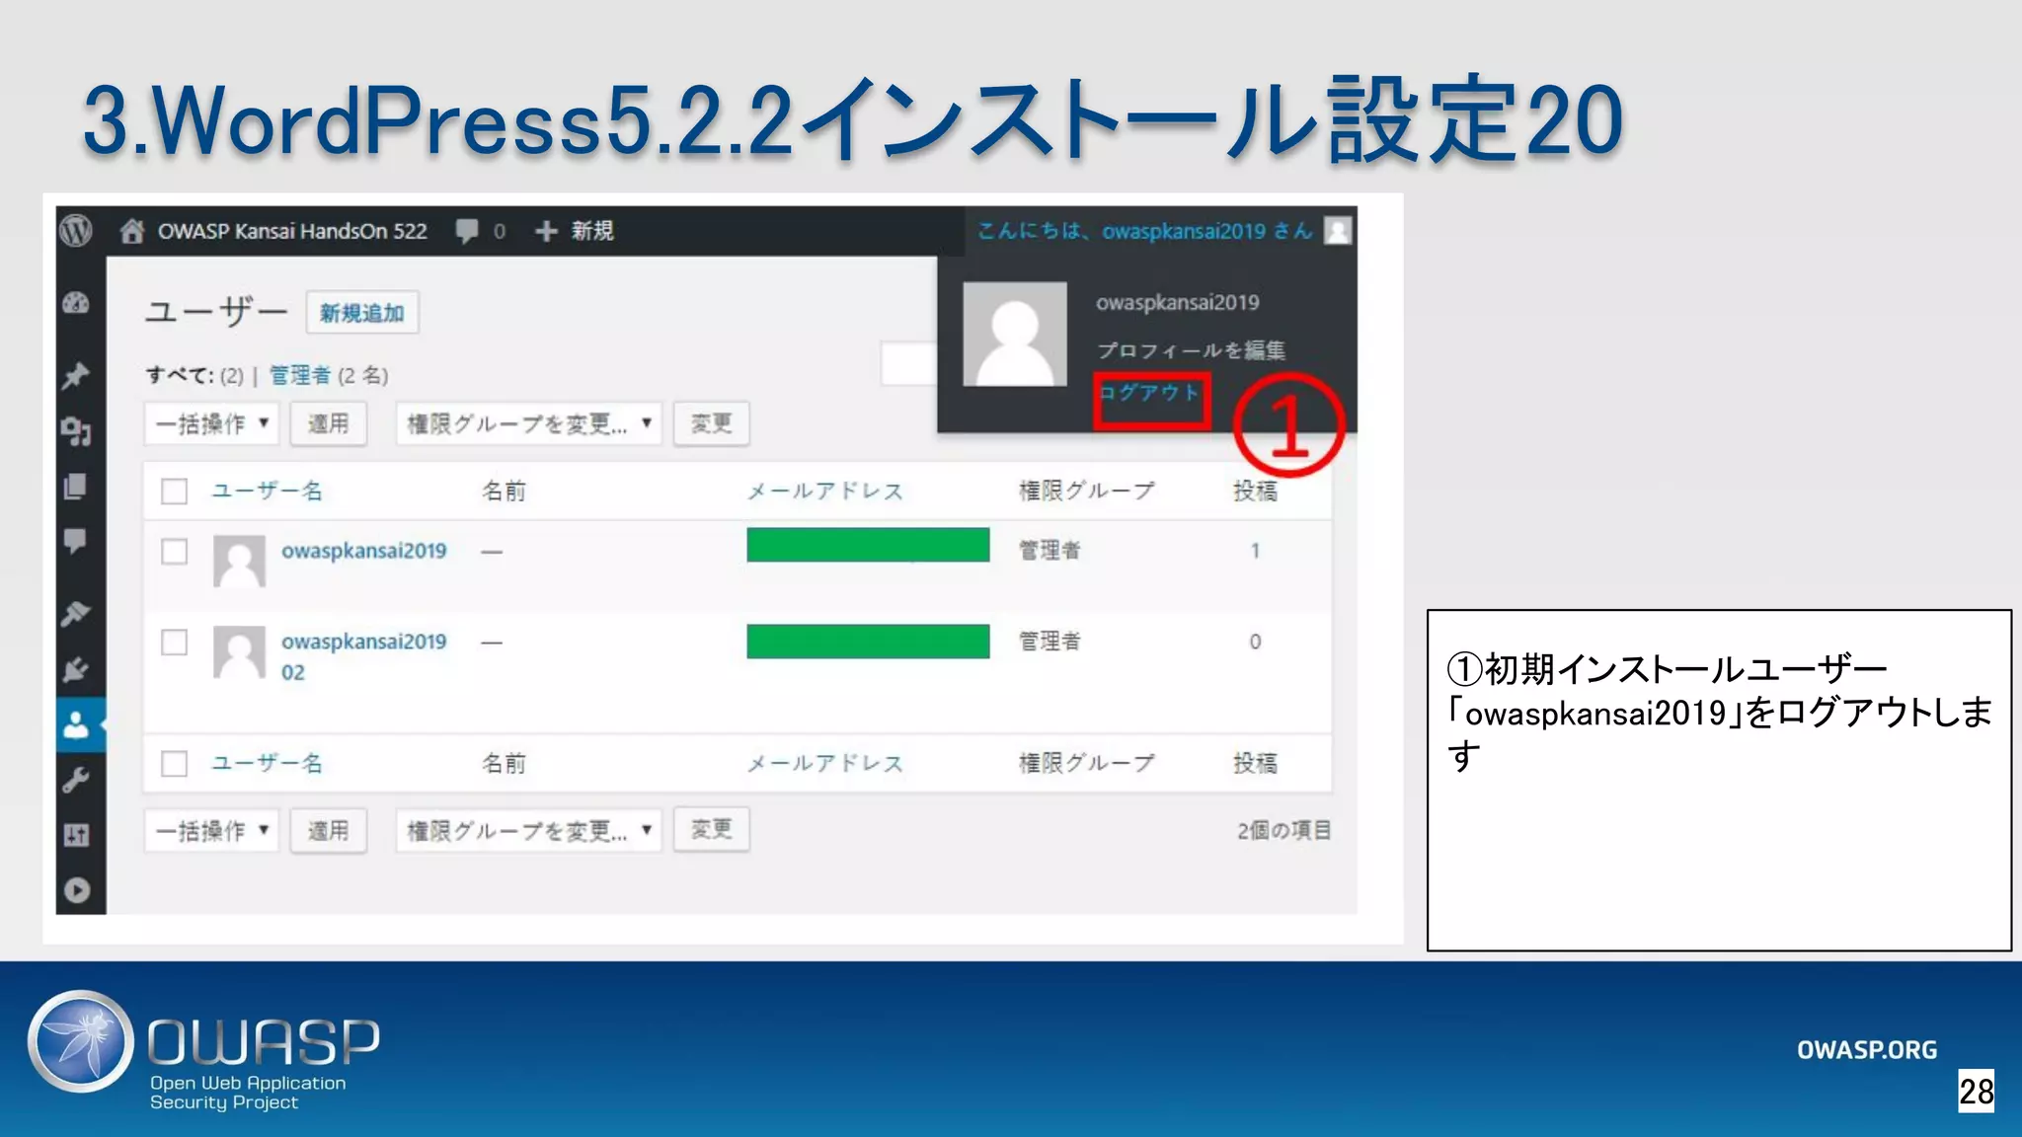Click the plus icon for new content
This screenshot has height=1137, width=2022.
click(x=546, y=231)
